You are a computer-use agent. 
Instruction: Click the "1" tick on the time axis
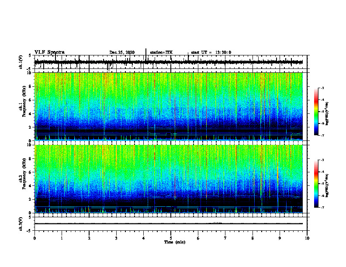pyautogui.click(x=62, y=238)
